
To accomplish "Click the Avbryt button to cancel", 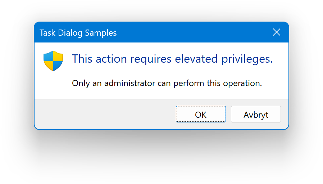I will pos(256,115).
